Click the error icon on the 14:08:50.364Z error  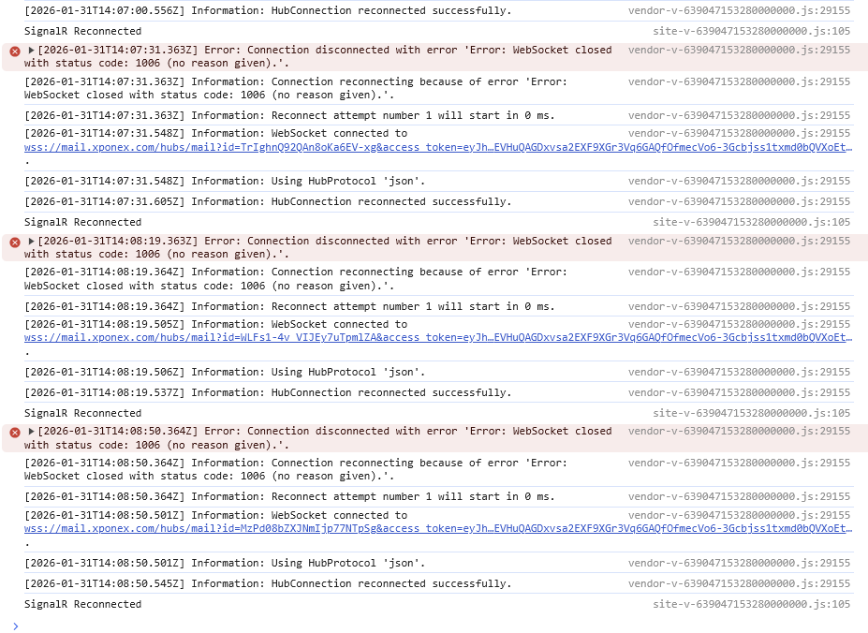coord(14,432)
